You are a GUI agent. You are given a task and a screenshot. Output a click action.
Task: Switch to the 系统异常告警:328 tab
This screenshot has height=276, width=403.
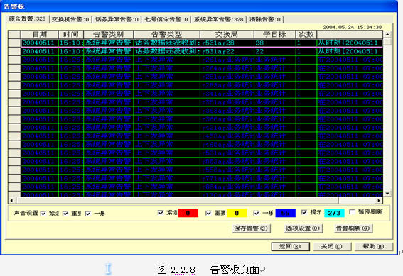[x=218, y=19]
